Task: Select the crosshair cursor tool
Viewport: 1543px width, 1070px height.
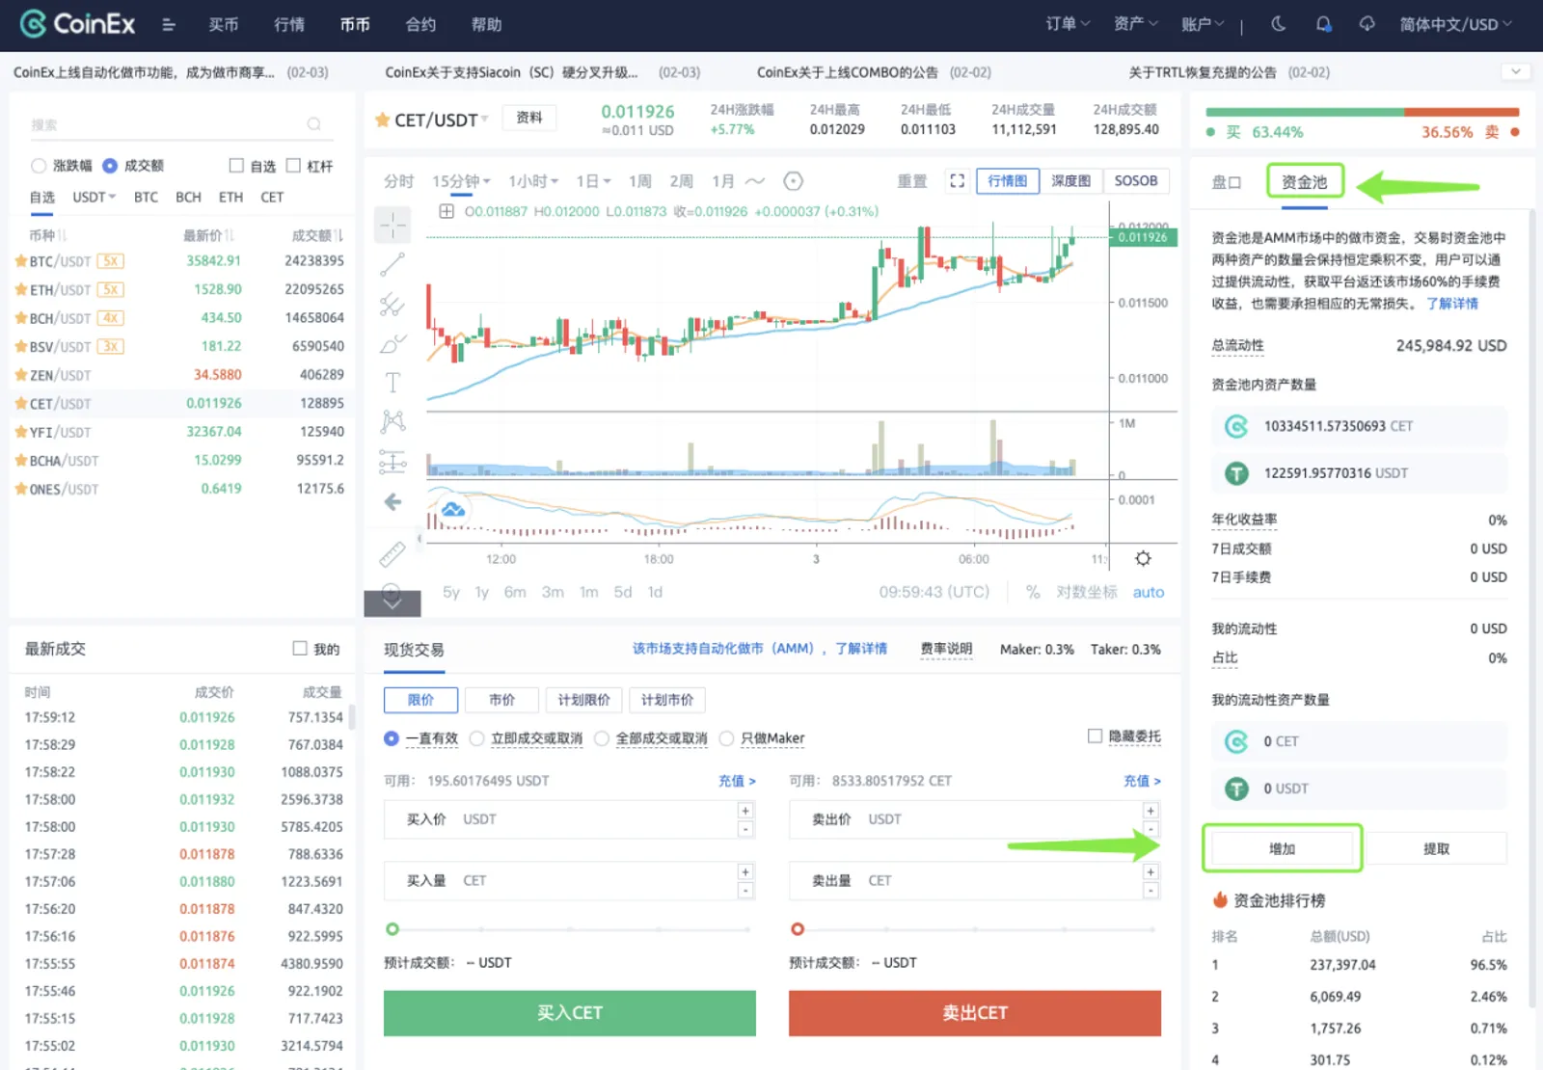Action: pos(393,226)
